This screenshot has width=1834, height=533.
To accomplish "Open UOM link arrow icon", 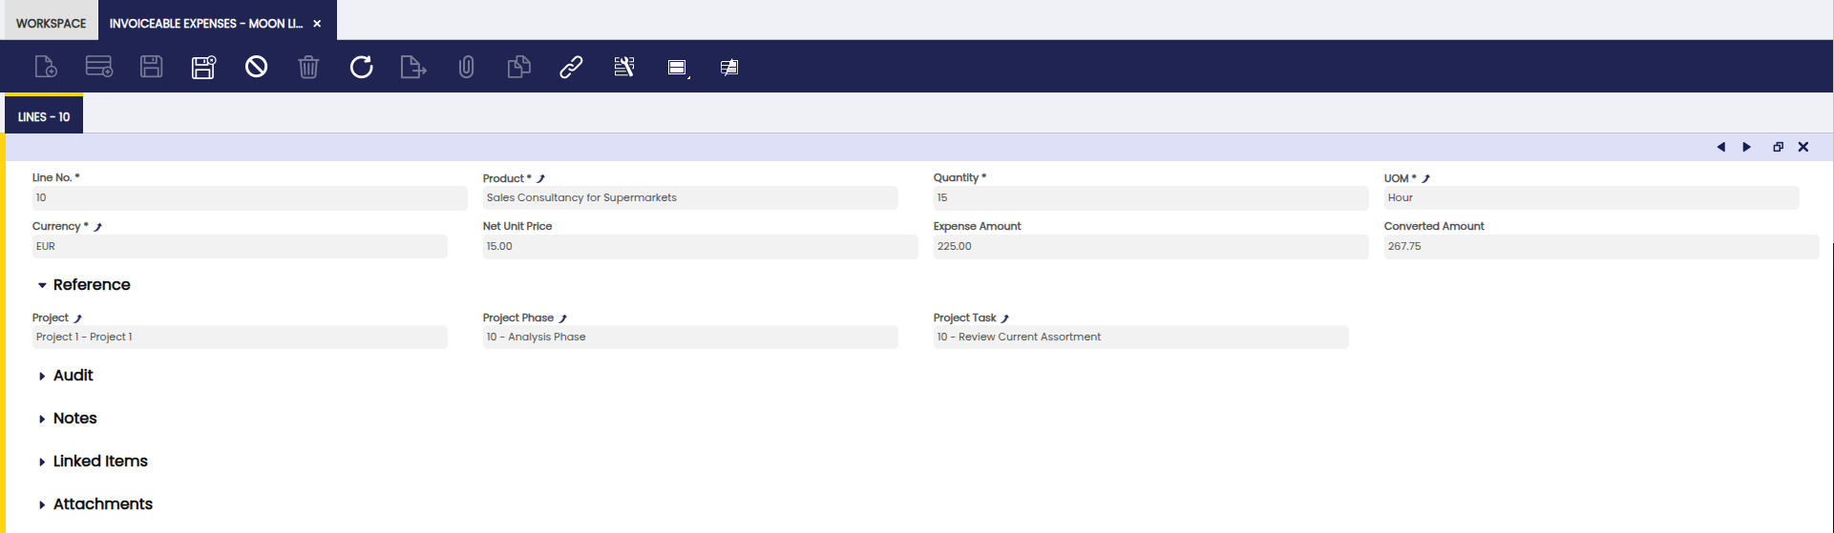I will [1425, 178].
